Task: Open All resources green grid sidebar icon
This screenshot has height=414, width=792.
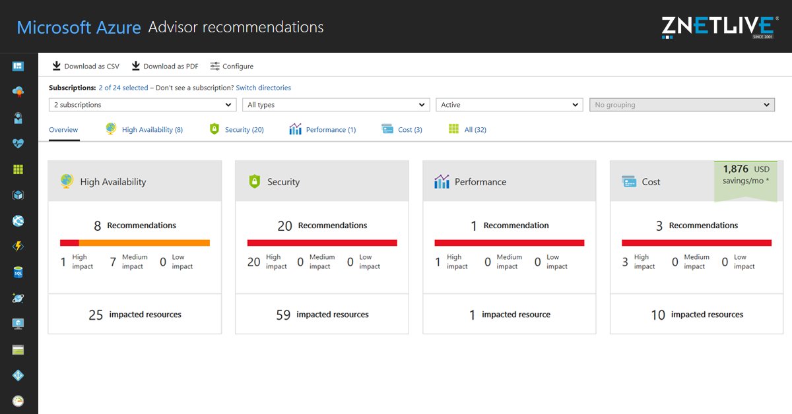Action: tap(18, 169)
